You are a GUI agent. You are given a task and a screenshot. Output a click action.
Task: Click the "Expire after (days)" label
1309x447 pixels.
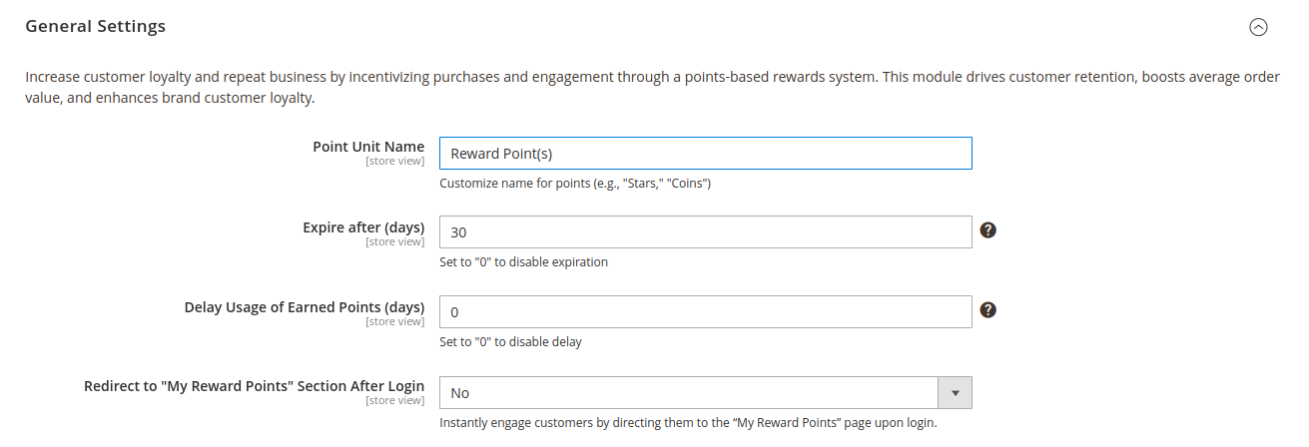point(363,227)
